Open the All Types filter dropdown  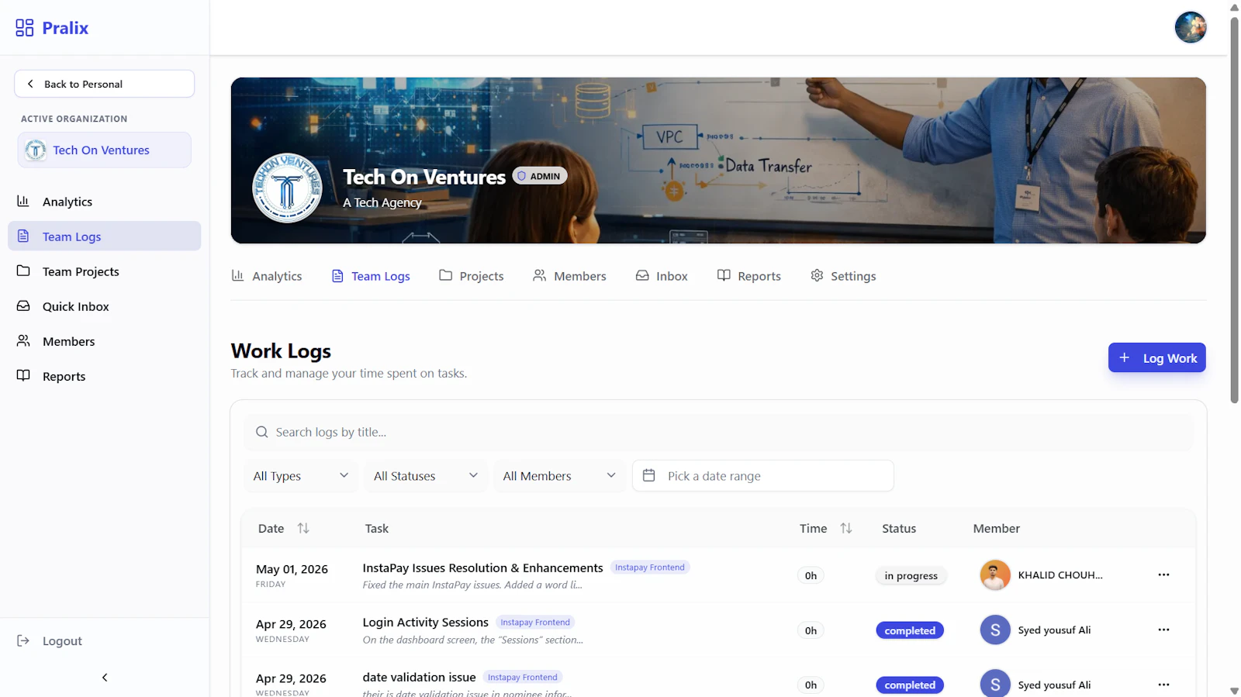pyautogui.click(x=301, y=476)
